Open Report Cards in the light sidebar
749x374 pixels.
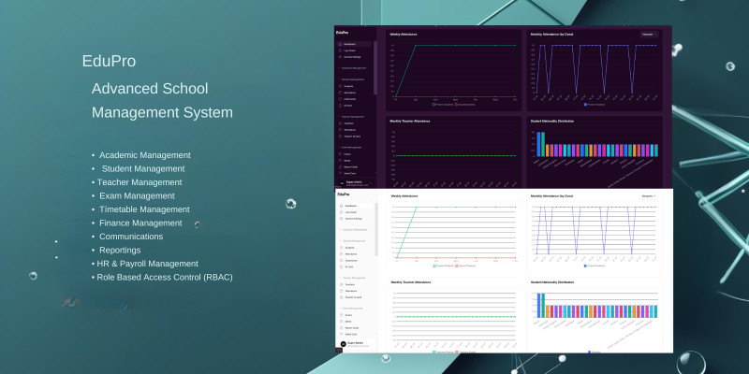(350, 328)
